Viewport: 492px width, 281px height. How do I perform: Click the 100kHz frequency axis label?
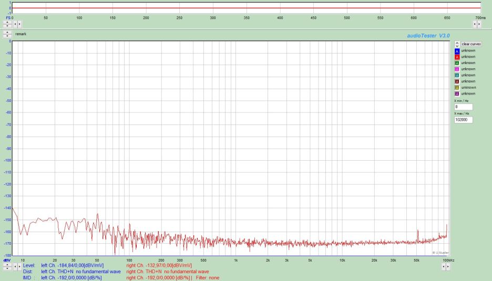pos(448,261)
